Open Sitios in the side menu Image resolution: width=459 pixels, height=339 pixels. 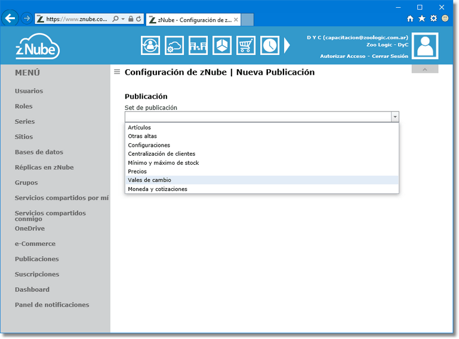tap(24, 137)
